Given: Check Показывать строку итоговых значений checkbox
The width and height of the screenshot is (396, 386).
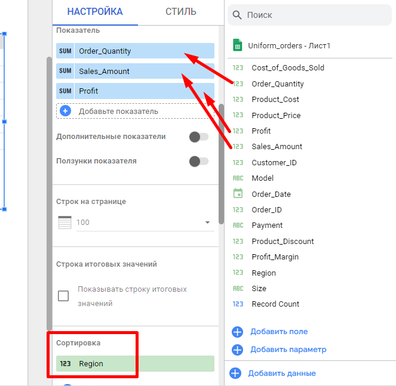Looking at the screenshot, I should tap(63, 296).
